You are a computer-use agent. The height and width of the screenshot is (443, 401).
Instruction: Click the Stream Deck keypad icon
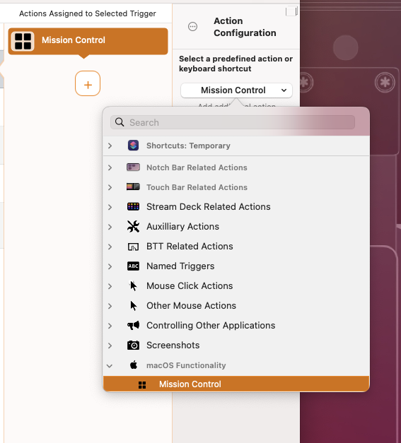click(x=133, y=206)
